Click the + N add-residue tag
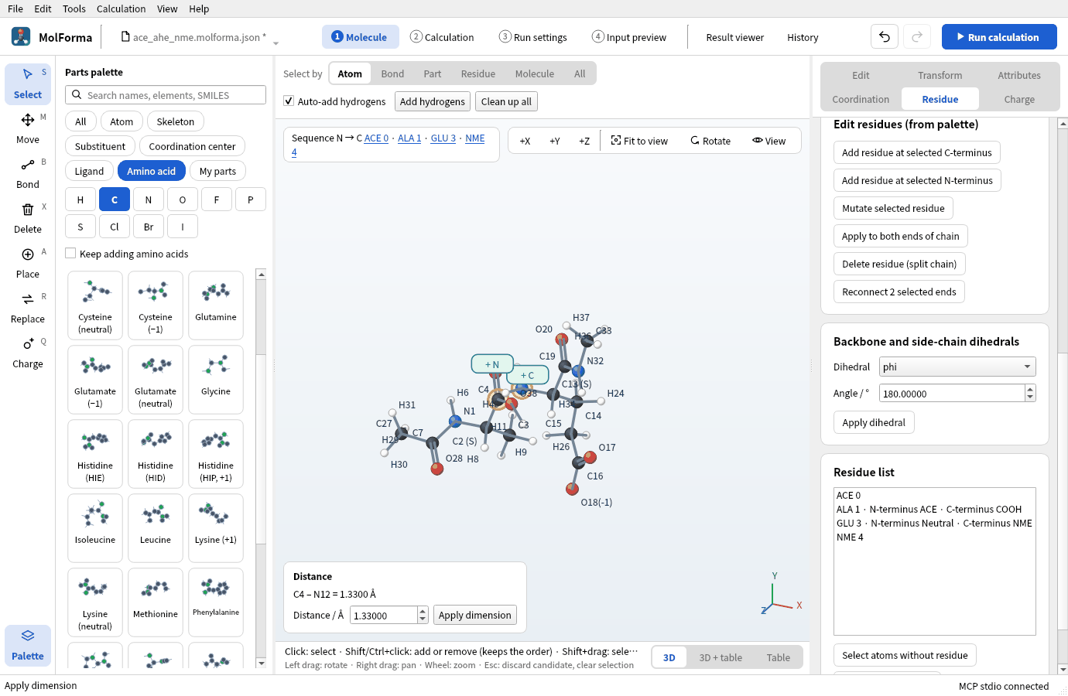 tap(492, 363)
